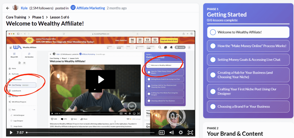Open the Kyle author name link
This screenshot has width=294, height=138.
click(x=24, y=8)
